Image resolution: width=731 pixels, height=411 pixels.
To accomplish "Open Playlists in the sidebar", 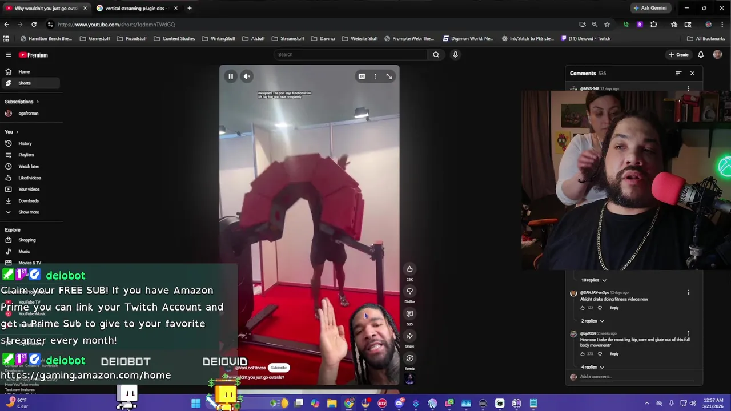I will pos(30,155).
